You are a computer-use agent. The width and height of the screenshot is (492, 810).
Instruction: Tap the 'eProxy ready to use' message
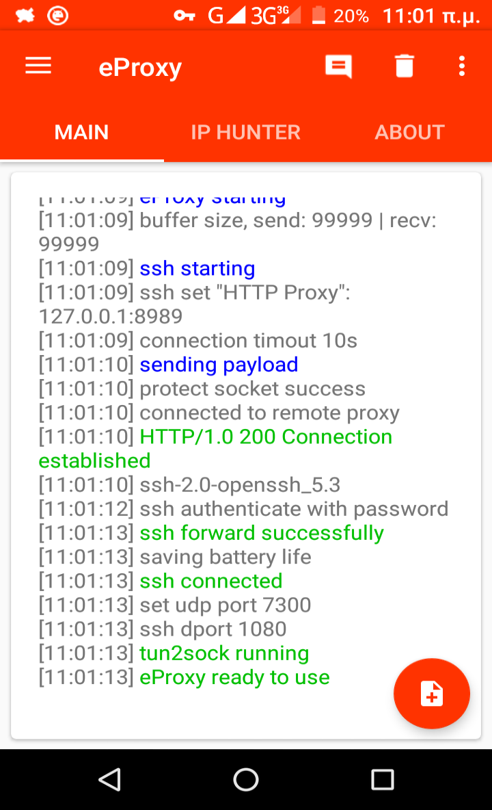184,677
